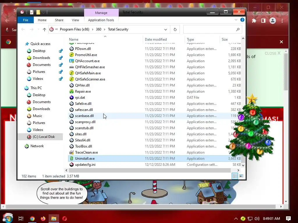Click the Opera icon on the taskbar
This screenshot has width=298, height=223.
(65, 218)
